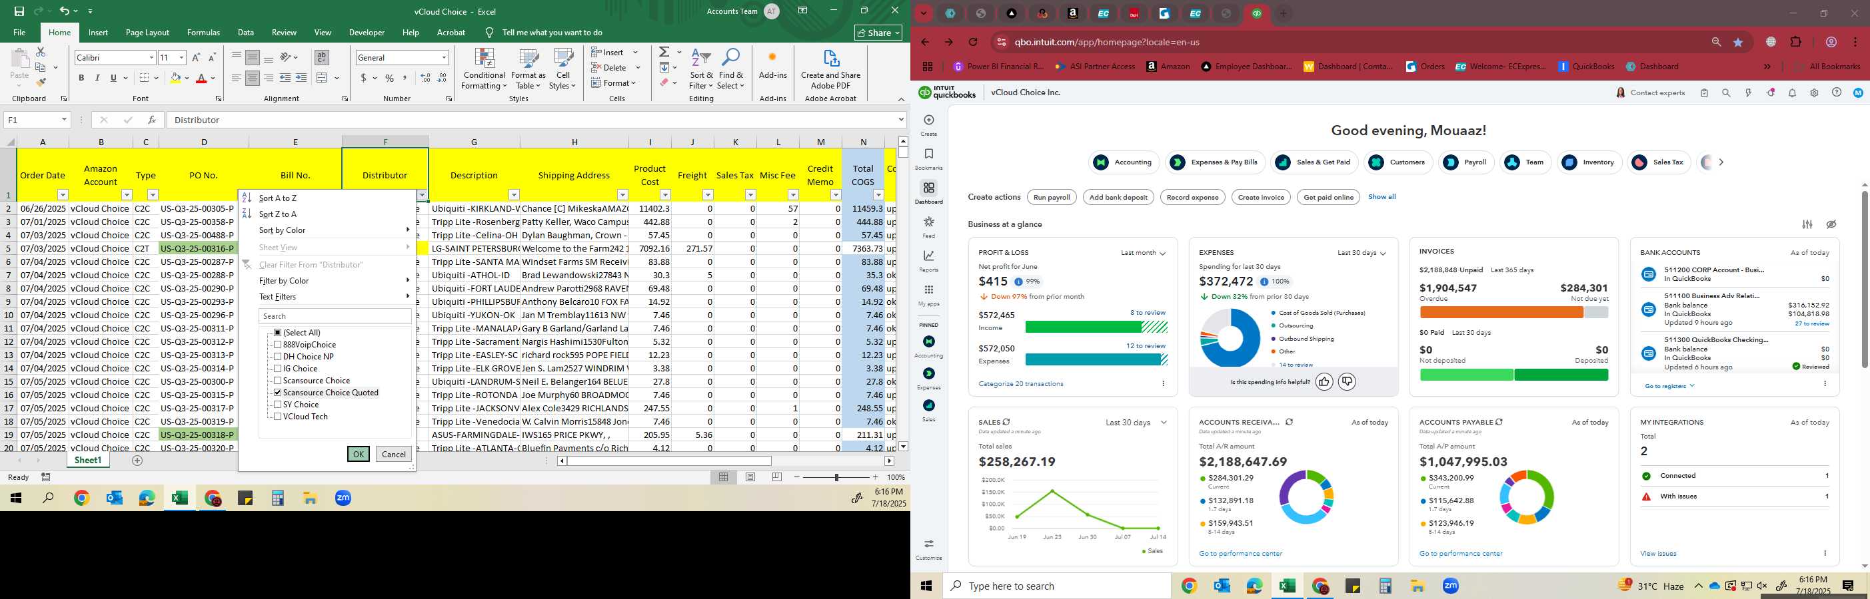This screenshot has width=1870, height=599.
Task: Click Run payroll create action
Action: (1051, 197)
